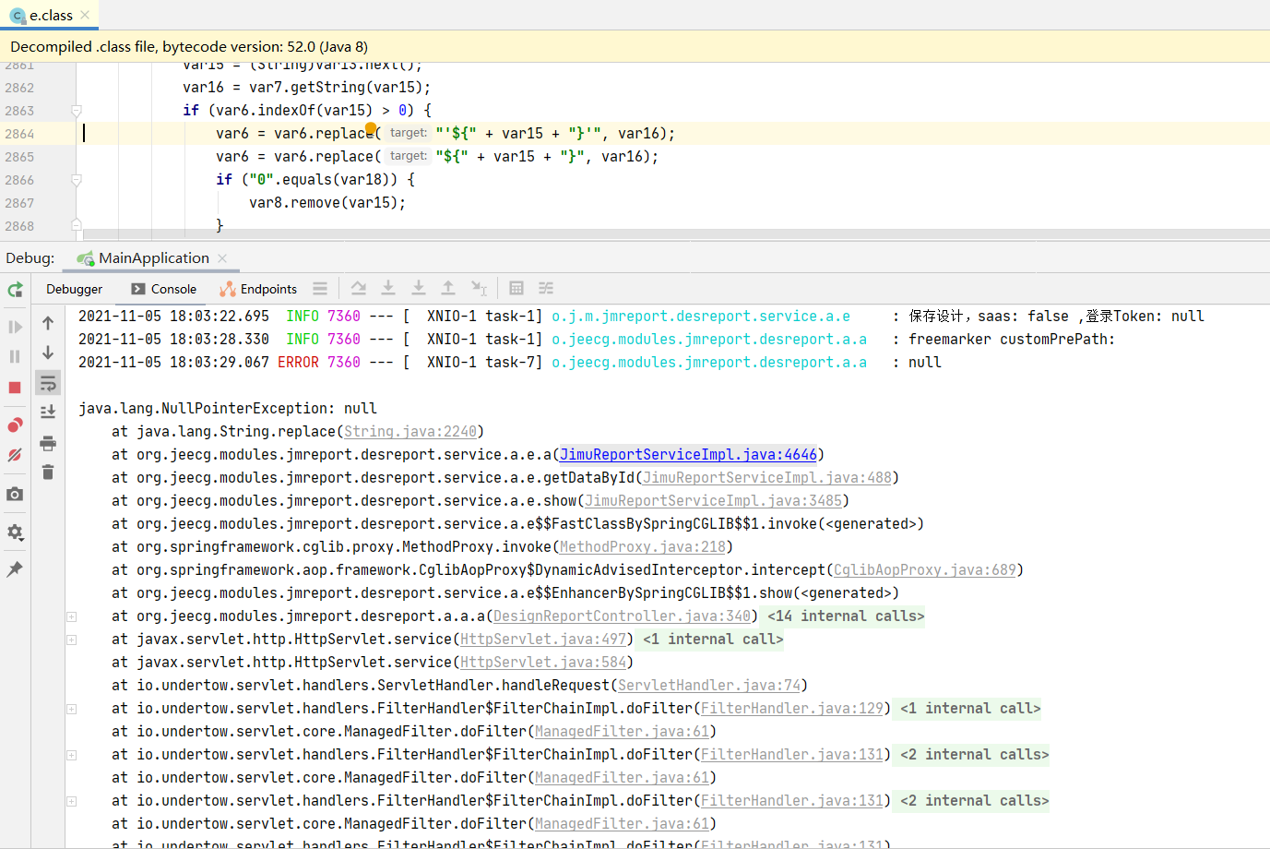Viewport: 1270px width, 849px height.
Task: Open JimuReportServiceImpl.java:4646 link
Action: pyautogui.click(x=687, y=454)
